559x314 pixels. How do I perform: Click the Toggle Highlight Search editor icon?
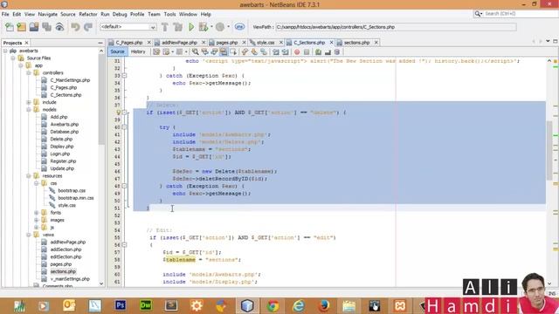pos(224,52)
